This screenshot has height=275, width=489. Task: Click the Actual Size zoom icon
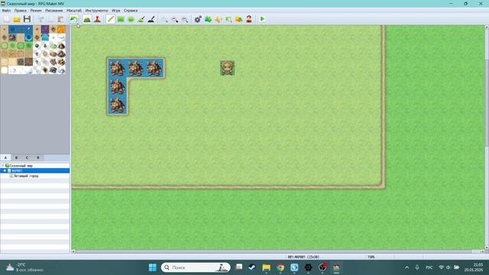pyautogui.click(x=185, y=19)
